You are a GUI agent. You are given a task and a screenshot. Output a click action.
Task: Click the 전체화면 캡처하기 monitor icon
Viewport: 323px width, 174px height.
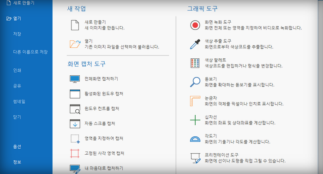tap(75, 79)
